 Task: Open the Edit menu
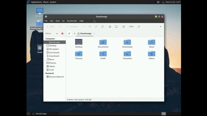(x=51, y=21)
